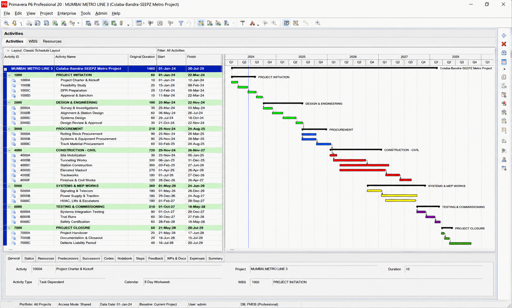Click the activity icon beside 7000C
This screenshot has height=308, width=512.
[x=14, y=243]
